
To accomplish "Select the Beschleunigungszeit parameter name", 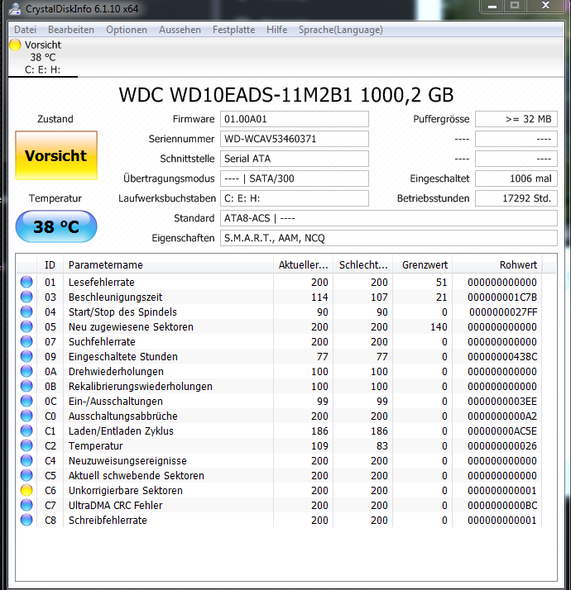I will pyautogui.click(x=115, y=297).
